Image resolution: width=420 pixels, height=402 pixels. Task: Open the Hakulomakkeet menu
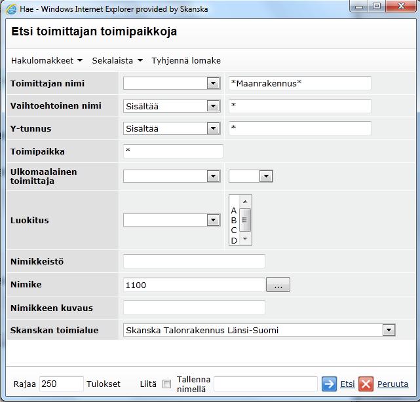tap(47, 60)
